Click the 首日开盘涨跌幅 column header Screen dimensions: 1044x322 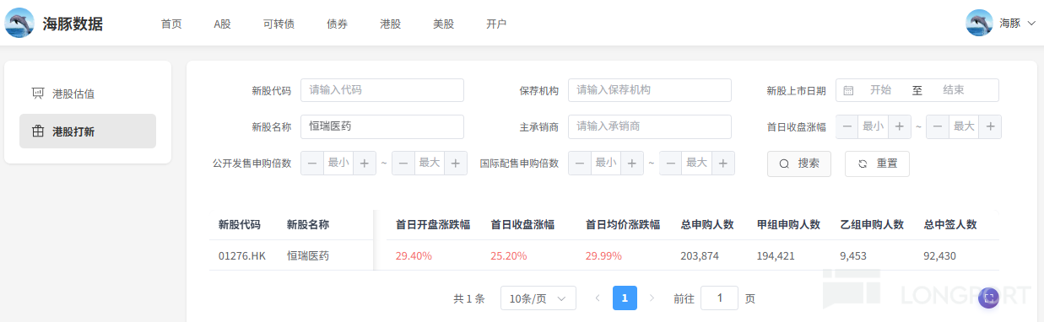point(433,225)
